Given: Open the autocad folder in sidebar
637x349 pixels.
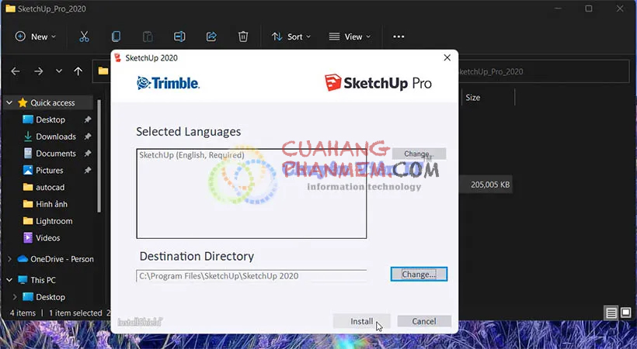Looking at the screenshot, I should 50,188.
